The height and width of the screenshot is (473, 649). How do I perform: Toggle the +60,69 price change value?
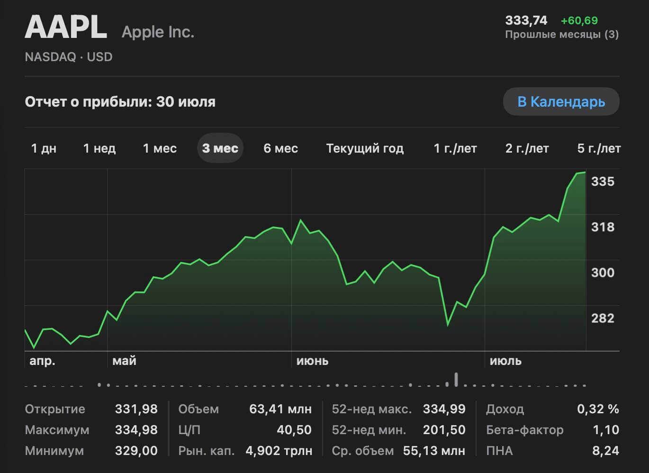[x=579, y=20]
